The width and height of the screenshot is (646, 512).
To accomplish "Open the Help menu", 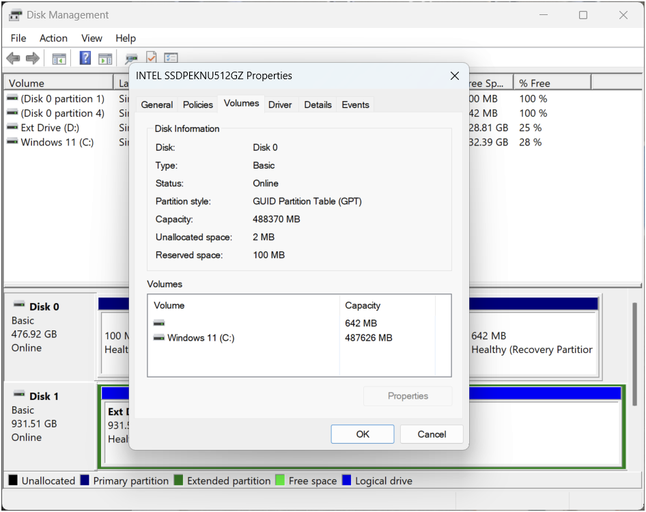I will (126, 38).
